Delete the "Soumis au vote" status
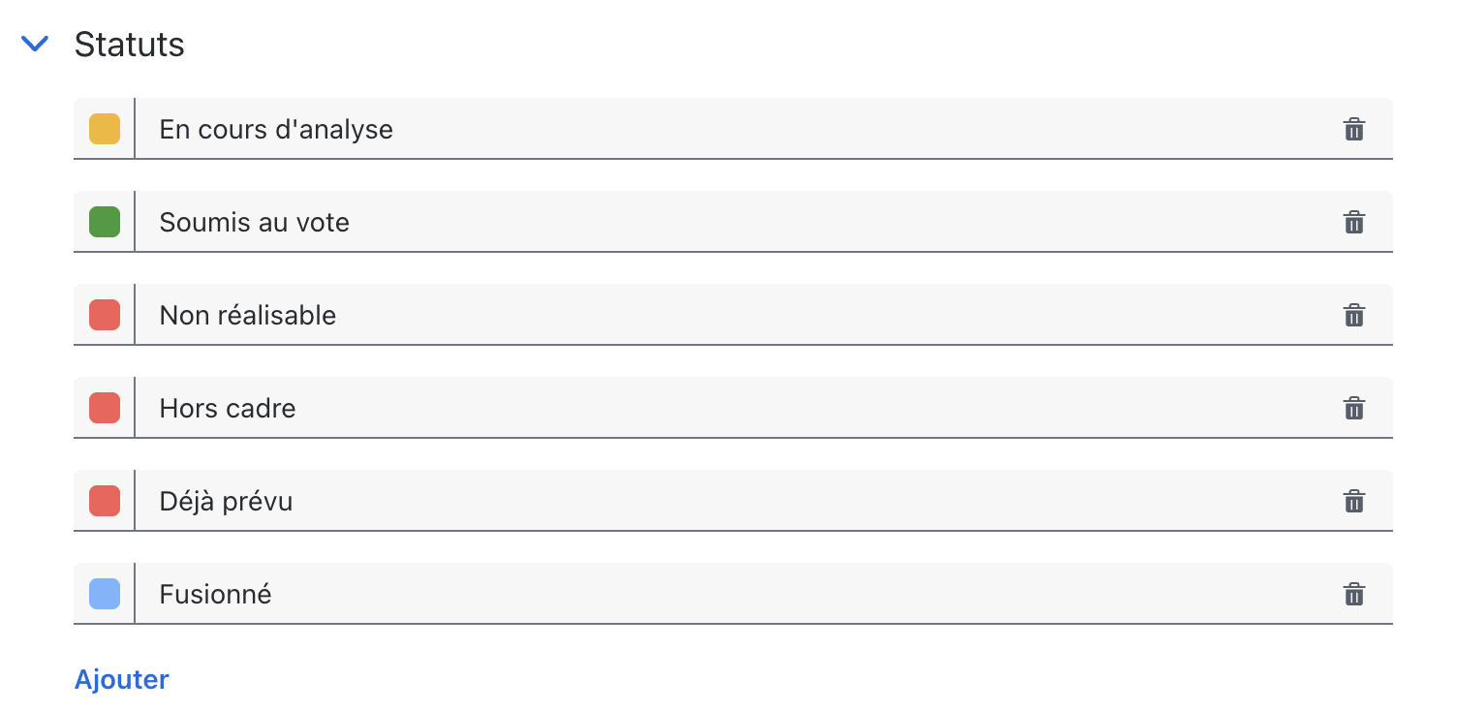Screen dimensions: 1457x711 1353,222
